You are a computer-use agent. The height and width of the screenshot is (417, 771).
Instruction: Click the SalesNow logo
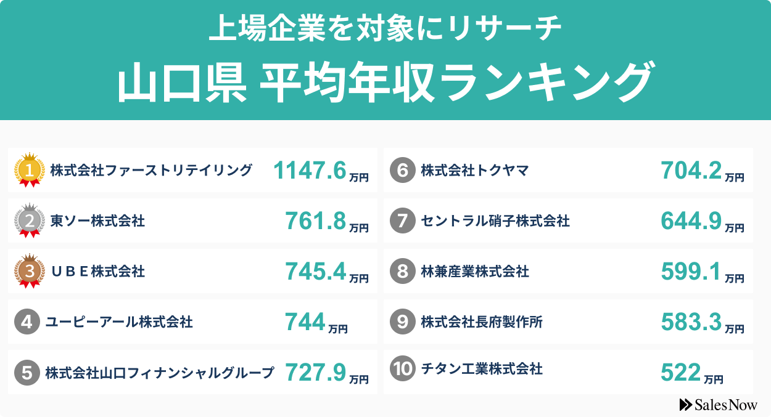[718, 405]
